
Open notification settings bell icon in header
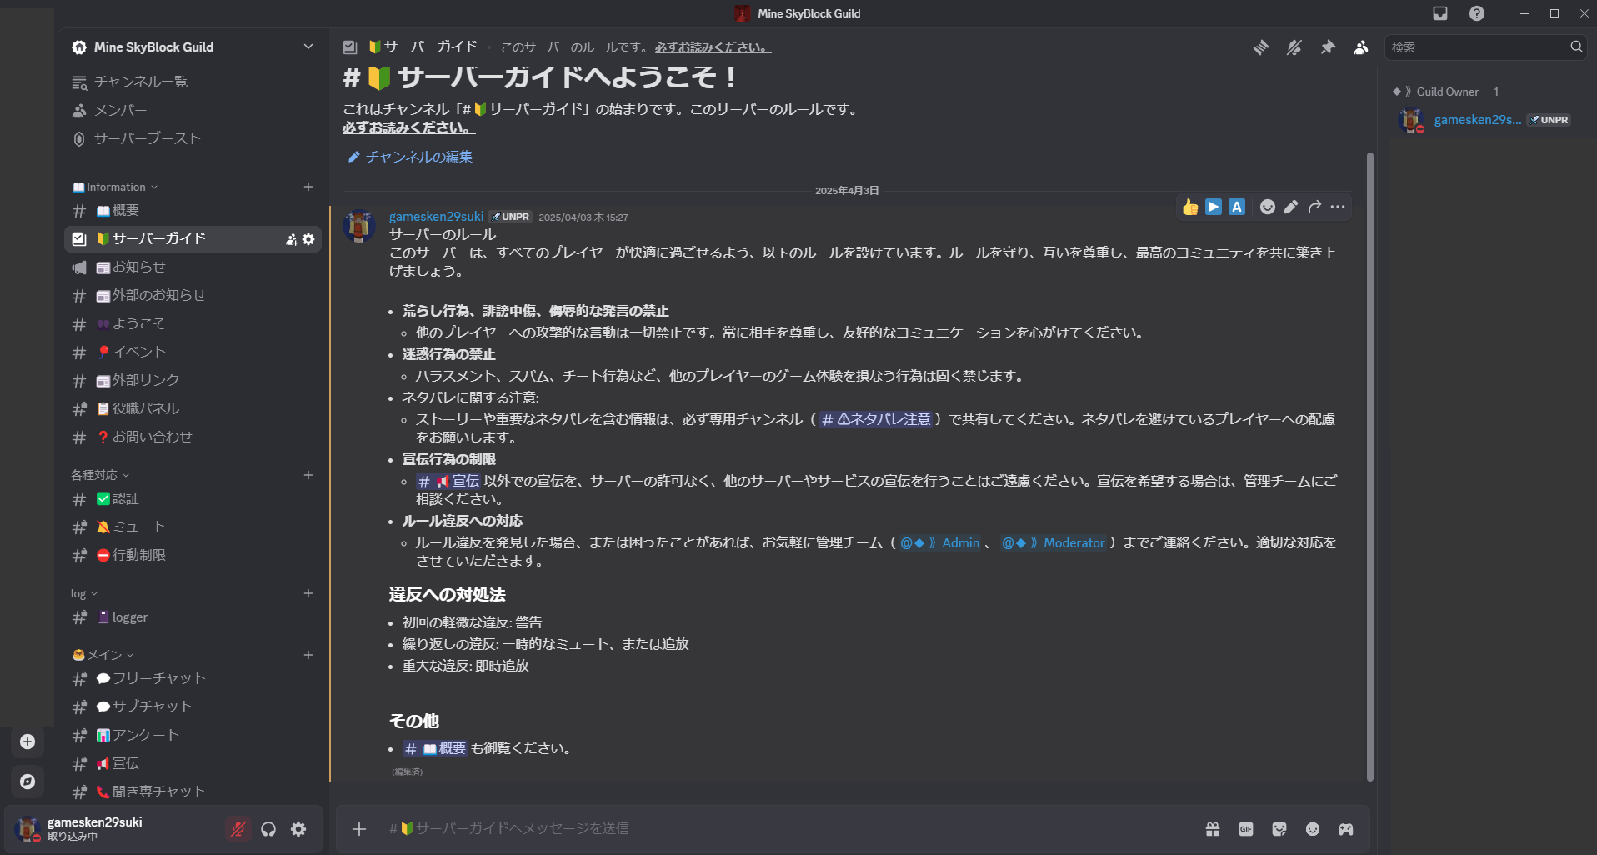pos(1294,47)
